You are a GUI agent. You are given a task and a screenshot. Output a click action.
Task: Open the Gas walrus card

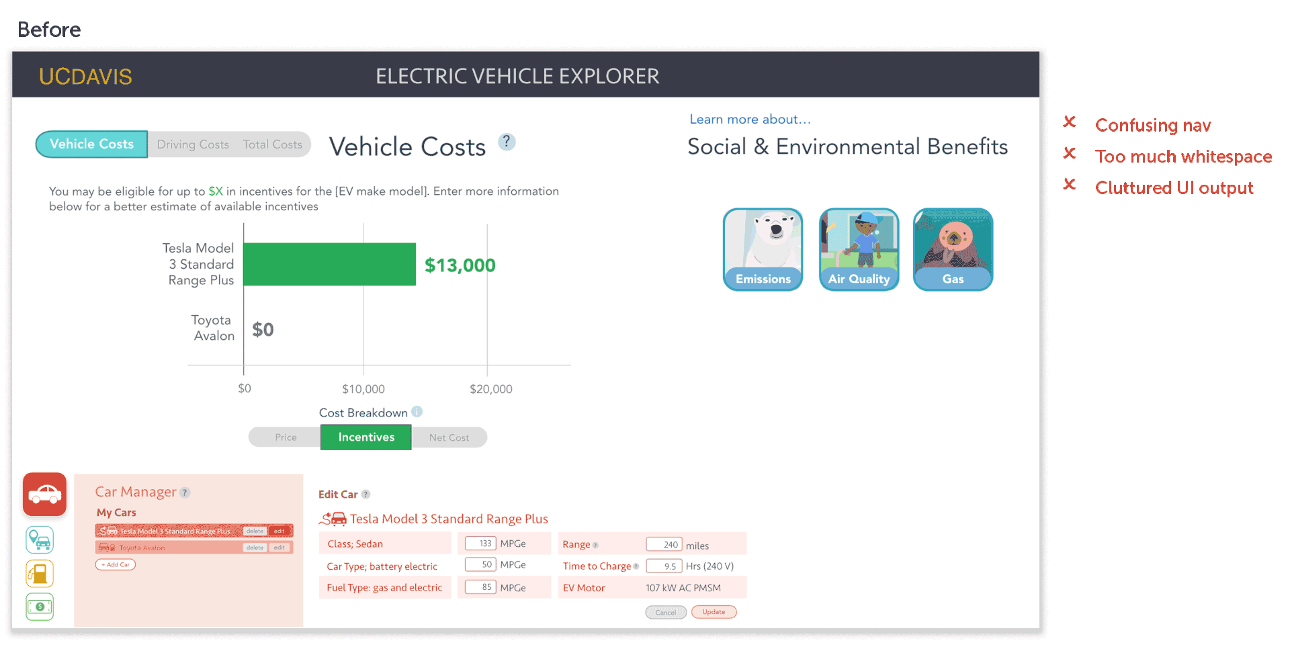click(953, 249)
